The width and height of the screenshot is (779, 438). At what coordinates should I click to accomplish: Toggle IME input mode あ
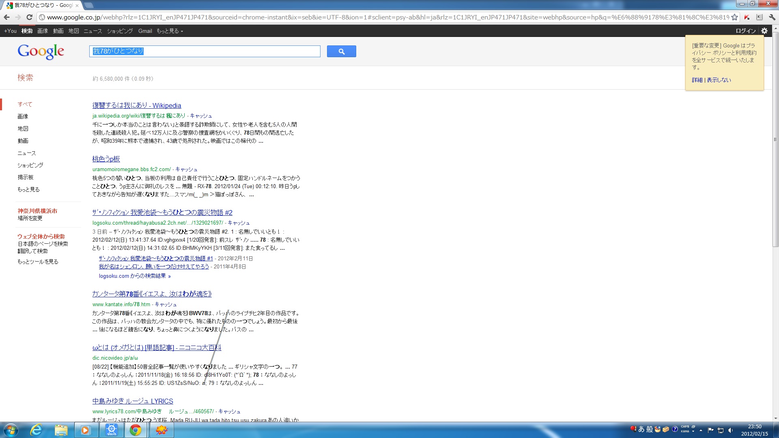[x=641, y=429]
